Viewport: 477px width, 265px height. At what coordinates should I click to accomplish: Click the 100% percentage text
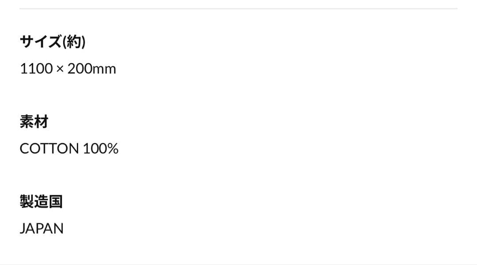coord(101,149)
